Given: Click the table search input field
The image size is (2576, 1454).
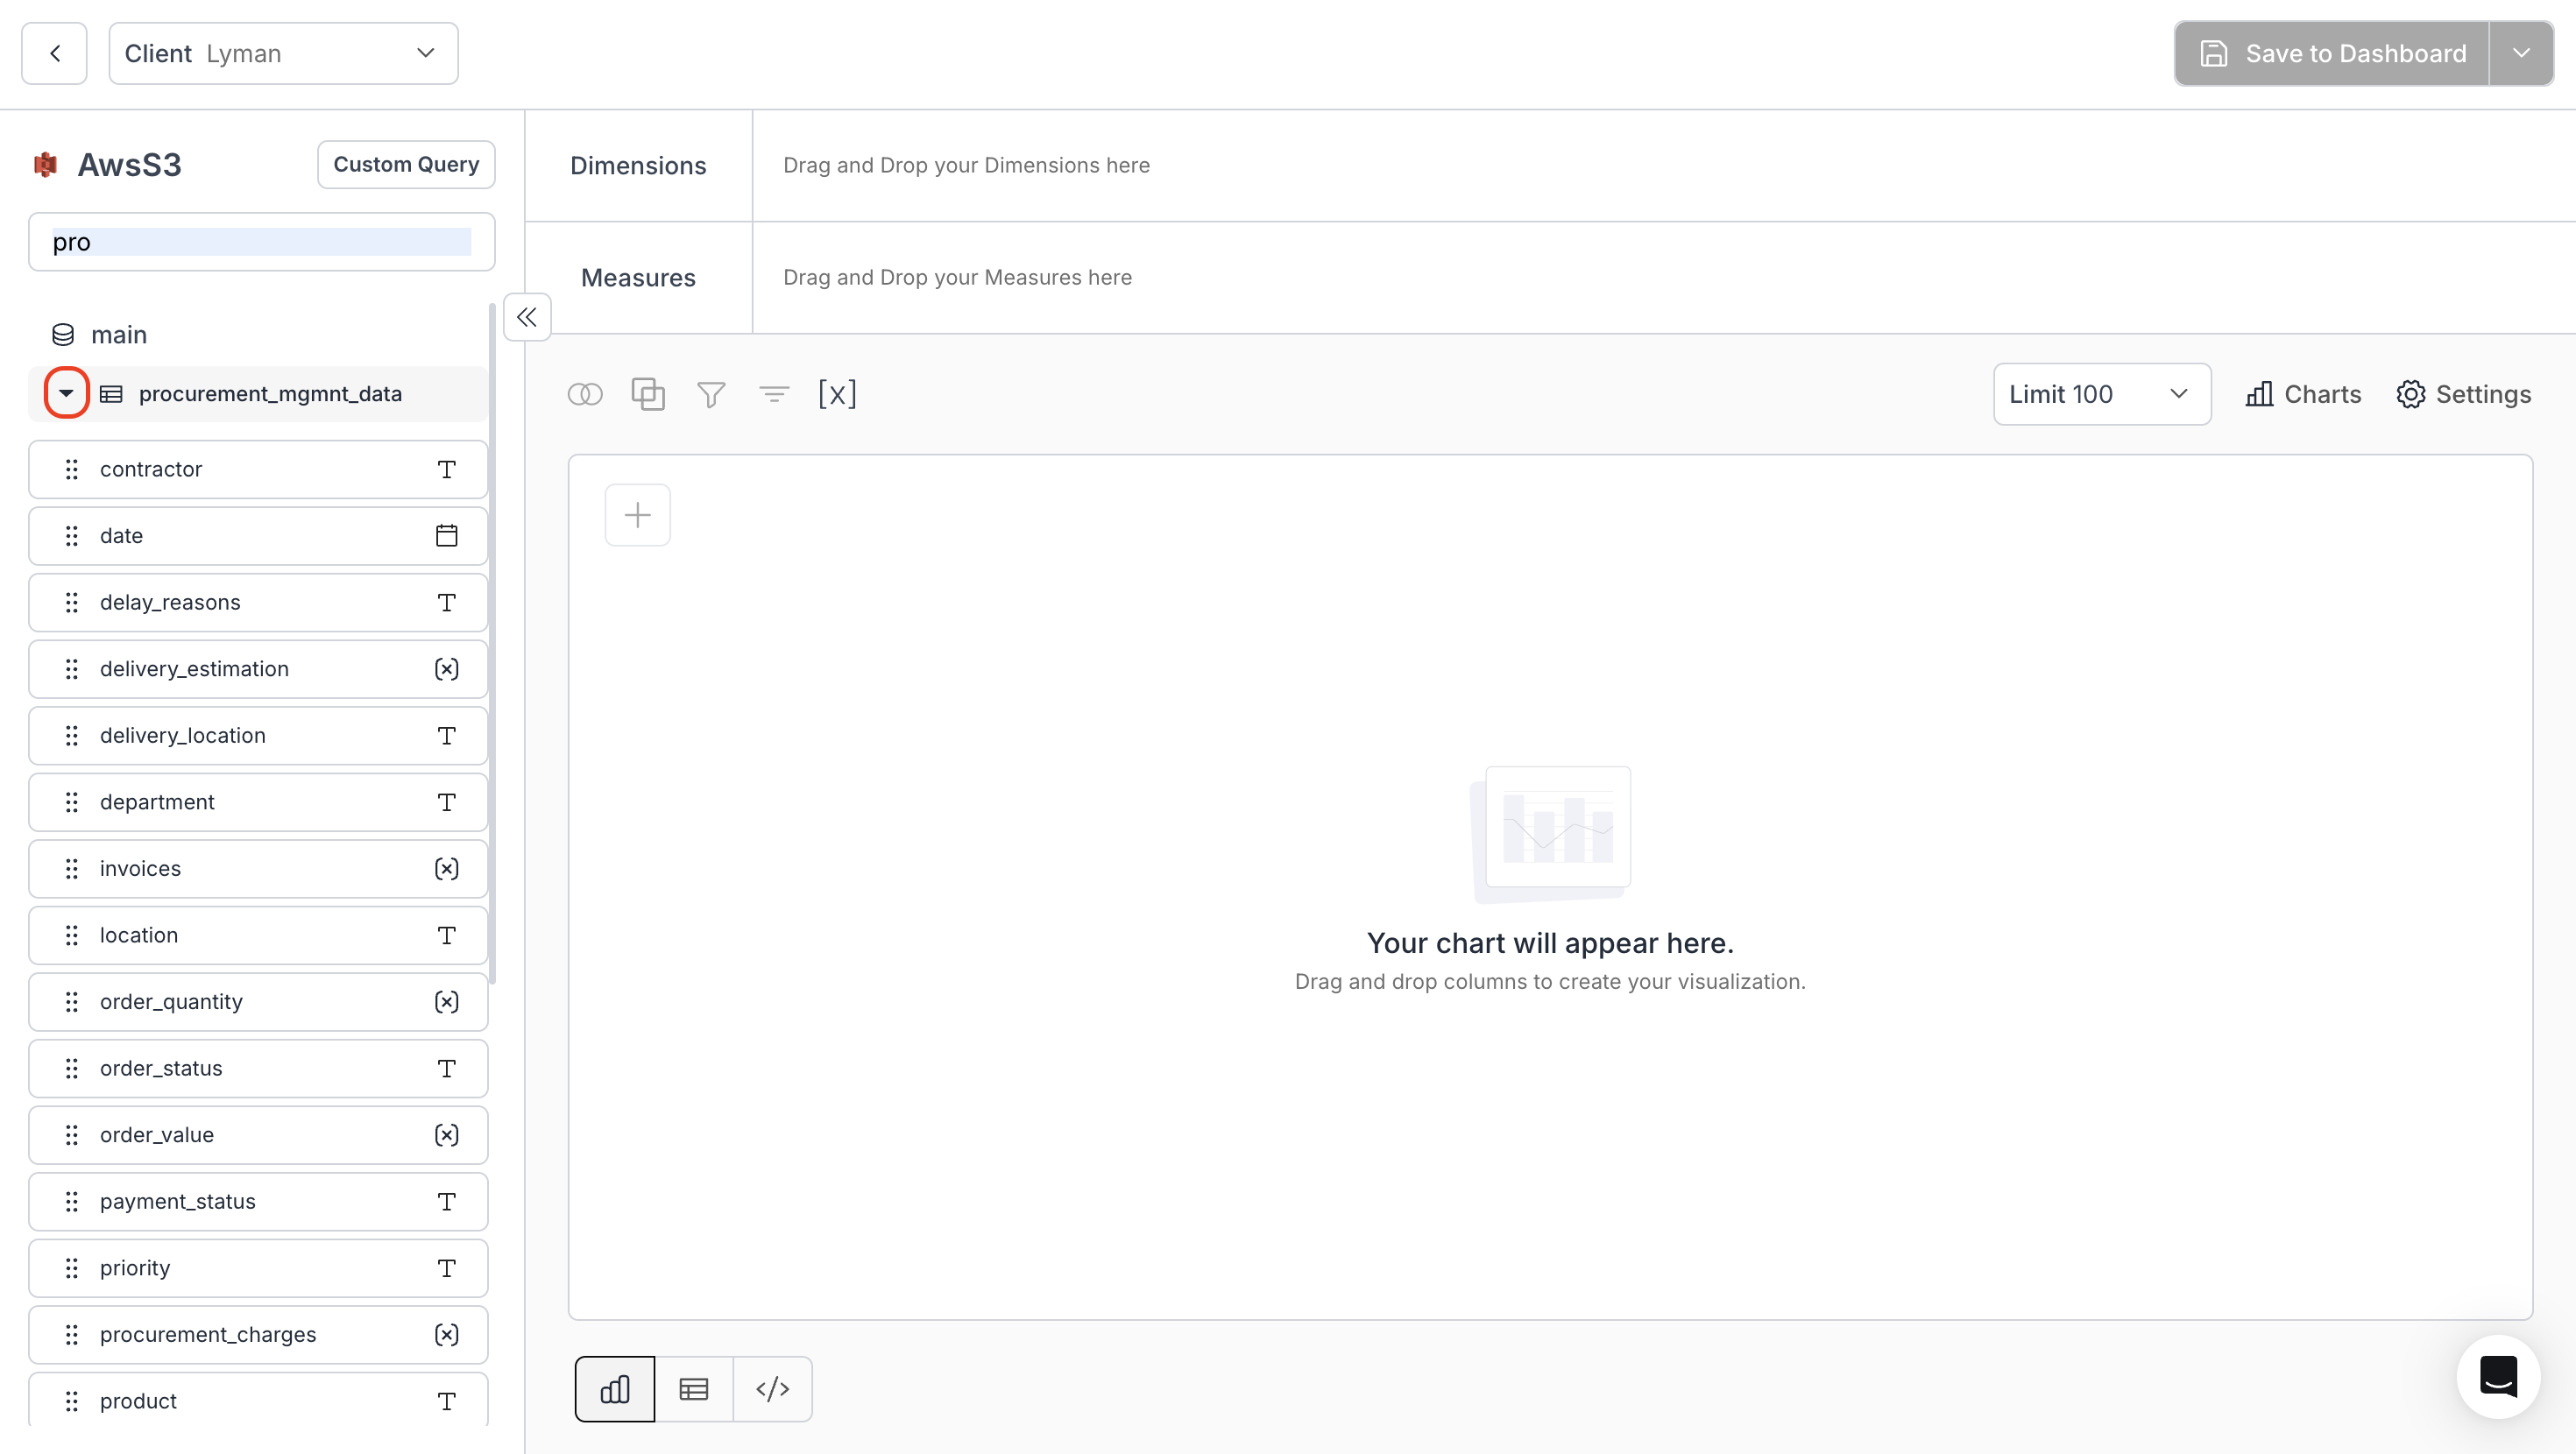Looking at the screenshot, I should pyautogui.click(x=261, y=242).
